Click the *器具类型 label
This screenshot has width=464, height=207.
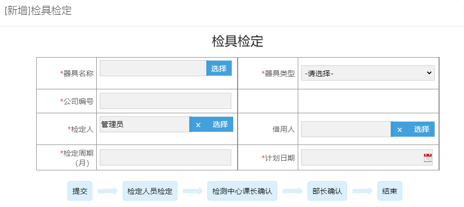tap(278, 74)
